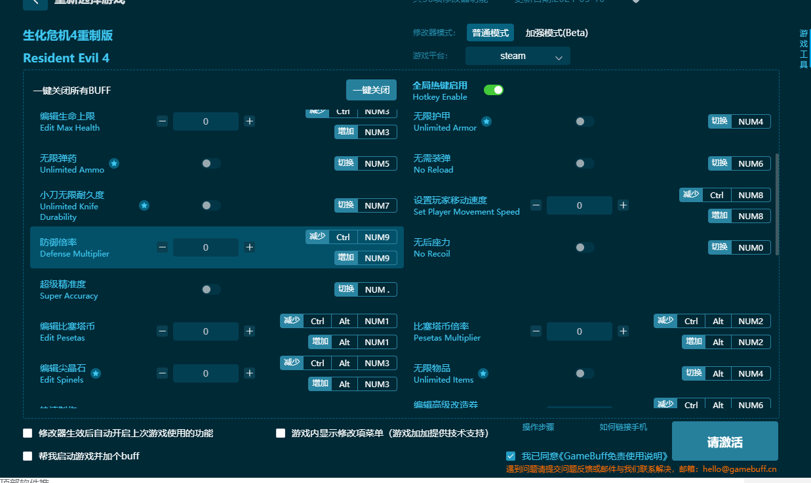
Task: Click the Edit Max Health value field
Action: [206, 121]
